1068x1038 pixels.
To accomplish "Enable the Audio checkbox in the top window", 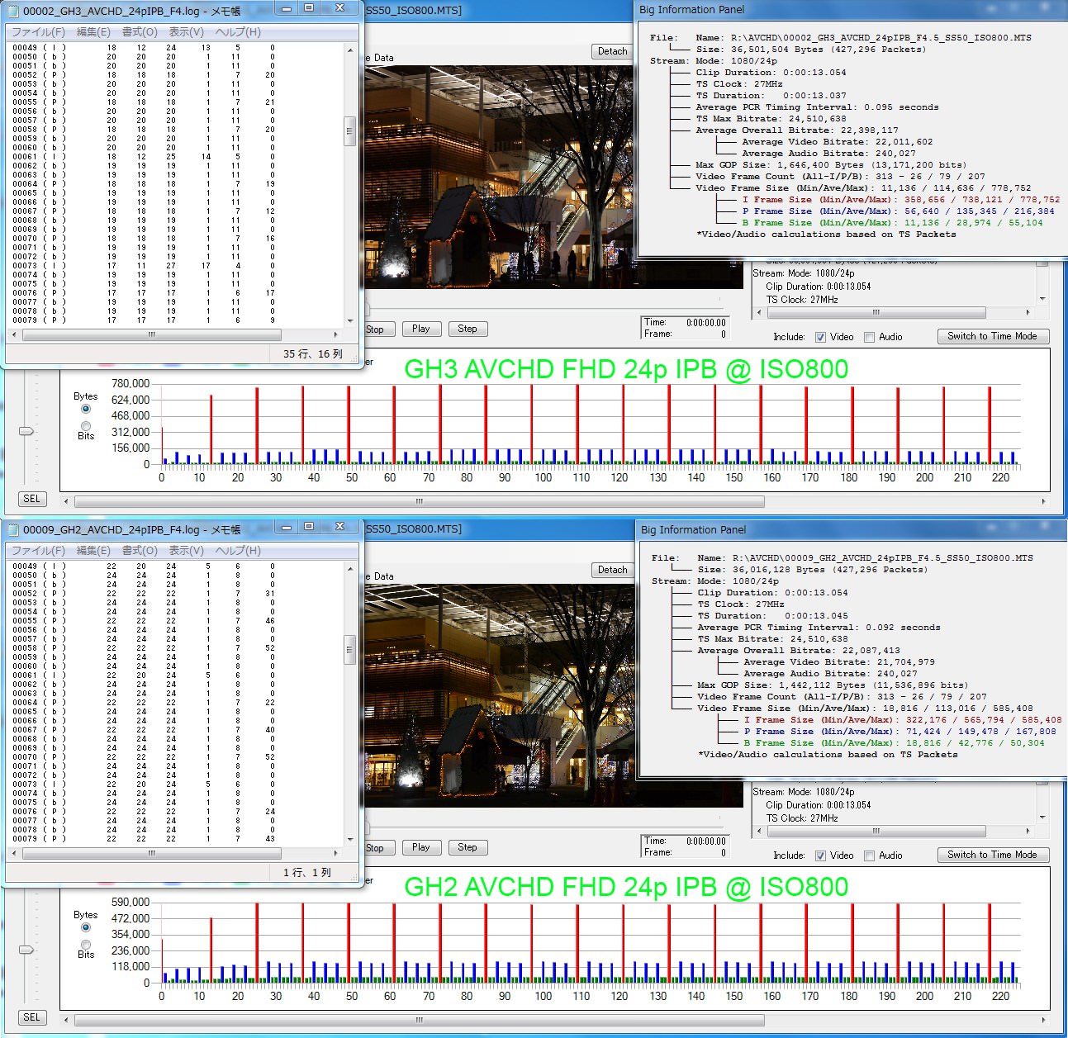I will pyautogui.click(x=869, y=337).
